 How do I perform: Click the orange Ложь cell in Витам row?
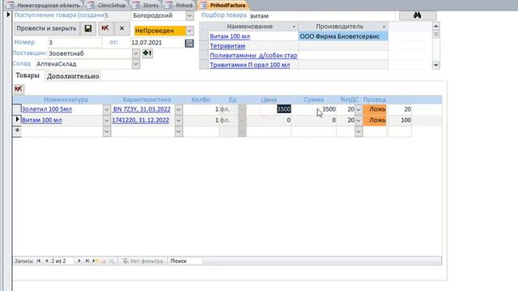point(375,120)
